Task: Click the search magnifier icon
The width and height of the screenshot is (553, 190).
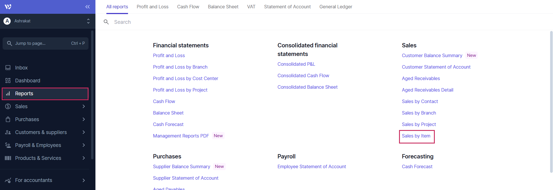Action: [106, 22]
